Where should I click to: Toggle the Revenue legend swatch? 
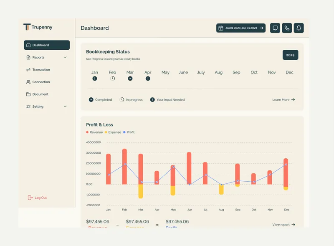(x=87, y=132)
